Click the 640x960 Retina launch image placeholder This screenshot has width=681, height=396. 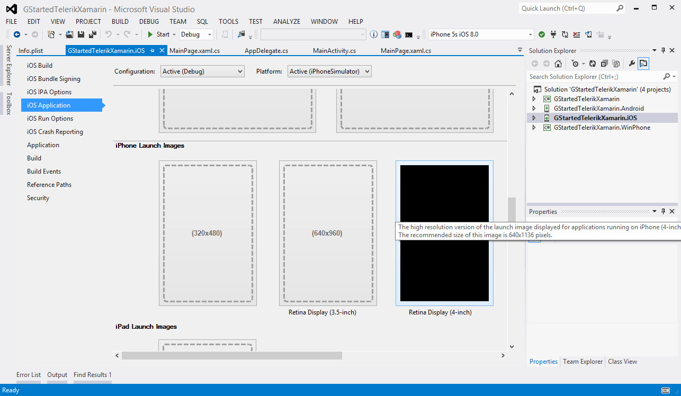click(328, 233)
